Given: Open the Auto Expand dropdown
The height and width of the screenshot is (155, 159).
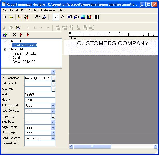Looking at the screenshot, I should (x=53, y=106).
